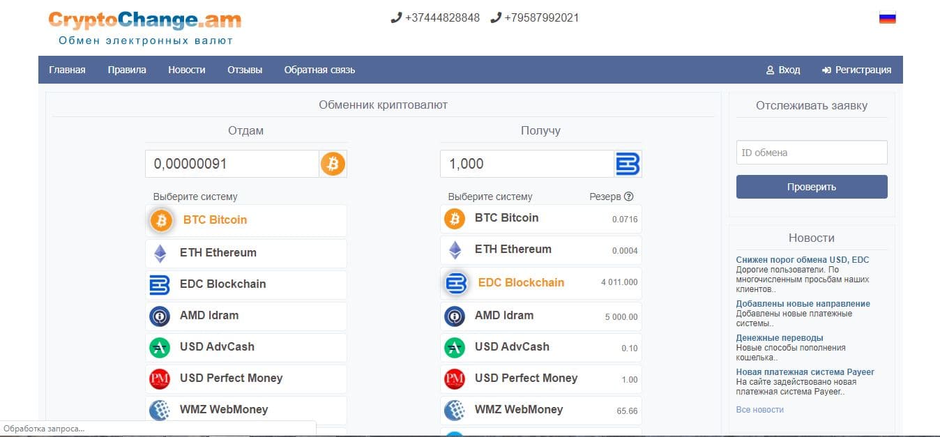Click the Perfect Money icon in the Получу list

pyautogui.click(x=455, y=378)
